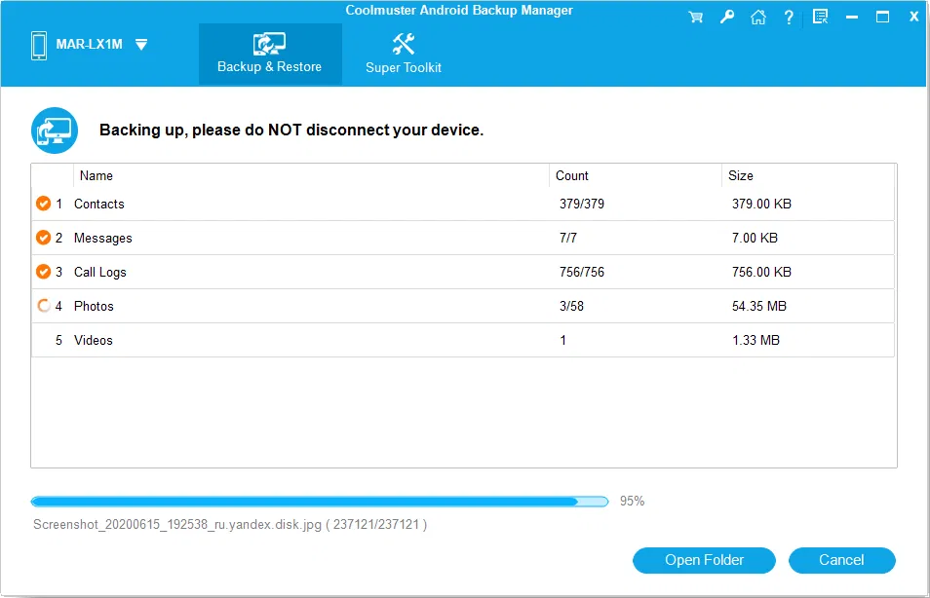Select the Call Logs row name

(x=100, y=272)
